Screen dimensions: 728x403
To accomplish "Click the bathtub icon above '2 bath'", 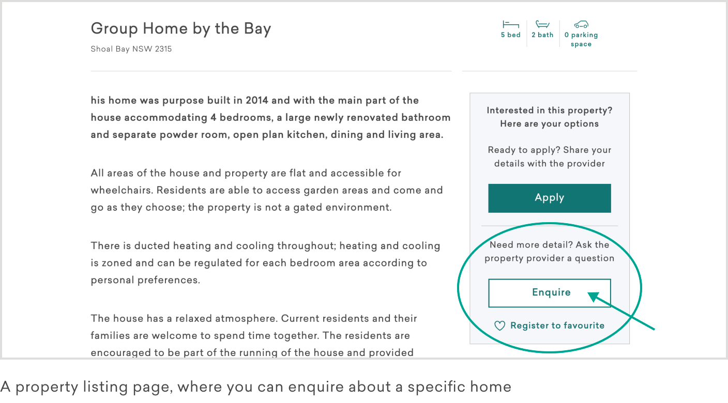I will click(542, 24).
